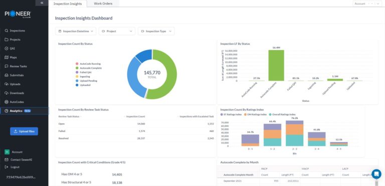Image resolution: width=385 pixels, height=186 pixels.
Task: Open Inspections via magnifier icon
Action: coord(7,31)
